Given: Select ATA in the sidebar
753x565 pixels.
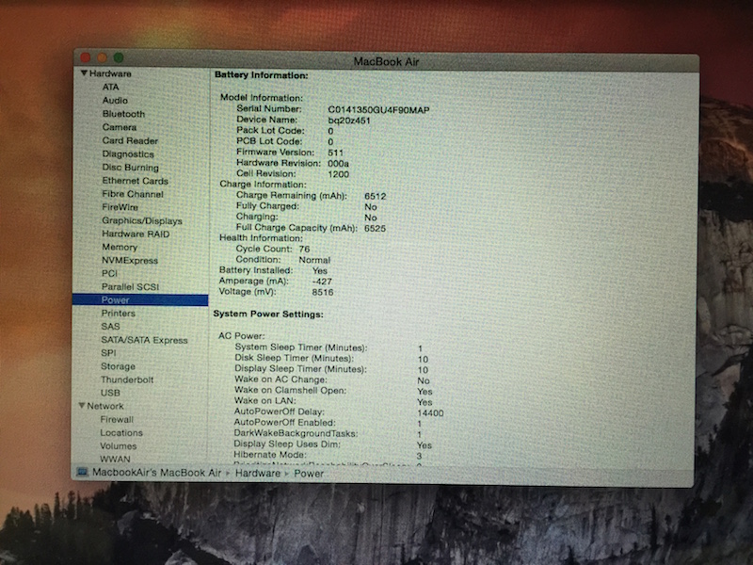Looking at the screenshot, I should pyautogui.click(x=110, y=87).
